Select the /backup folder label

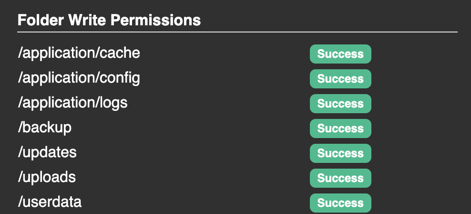pos(45,128)
